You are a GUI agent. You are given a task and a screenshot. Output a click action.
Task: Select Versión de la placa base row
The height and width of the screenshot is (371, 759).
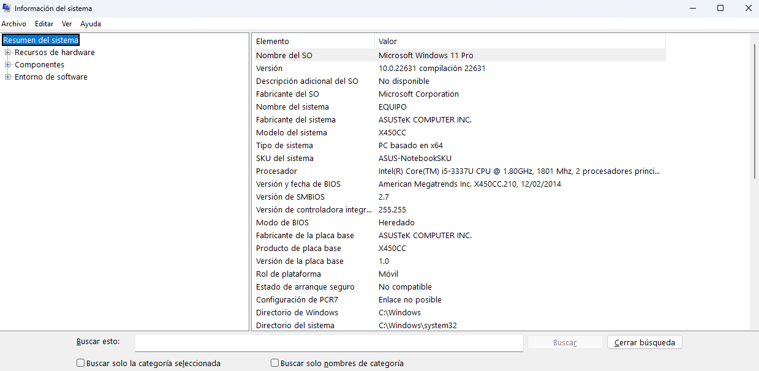[x=459, y=261]
